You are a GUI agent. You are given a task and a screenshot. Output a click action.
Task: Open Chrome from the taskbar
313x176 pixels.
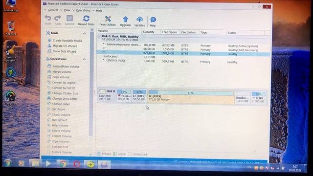coord(63,164)
